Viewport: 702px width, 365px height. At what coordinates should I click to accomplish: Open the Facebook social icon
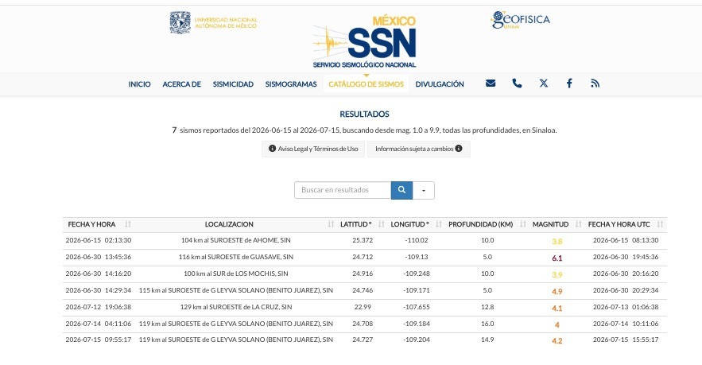point(569,83)
